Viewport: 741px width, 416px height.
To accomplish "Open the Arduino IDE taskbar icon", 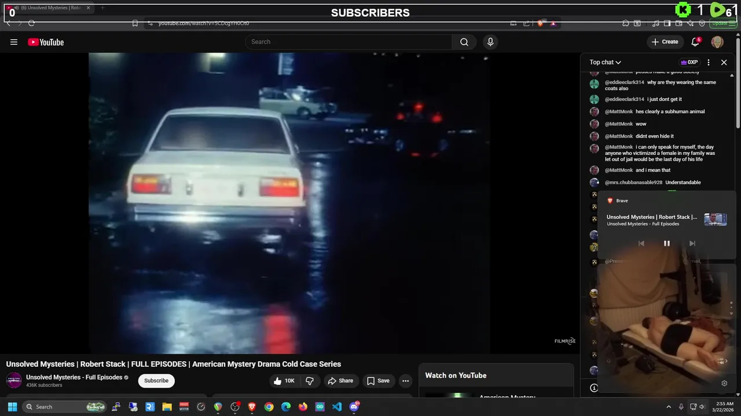I will (x=320, y=407).
